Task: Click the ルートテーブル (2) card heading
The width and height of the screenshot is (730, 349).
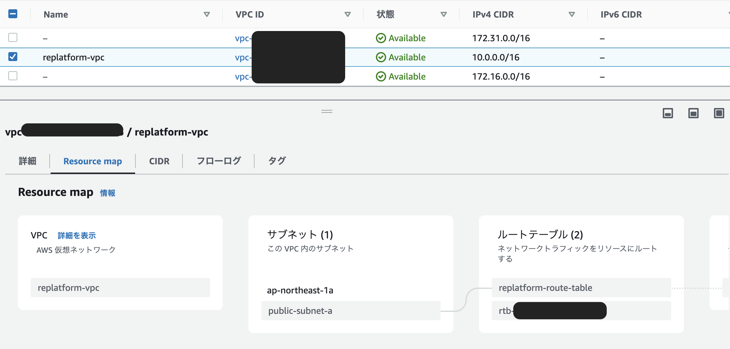Action: 540,235
